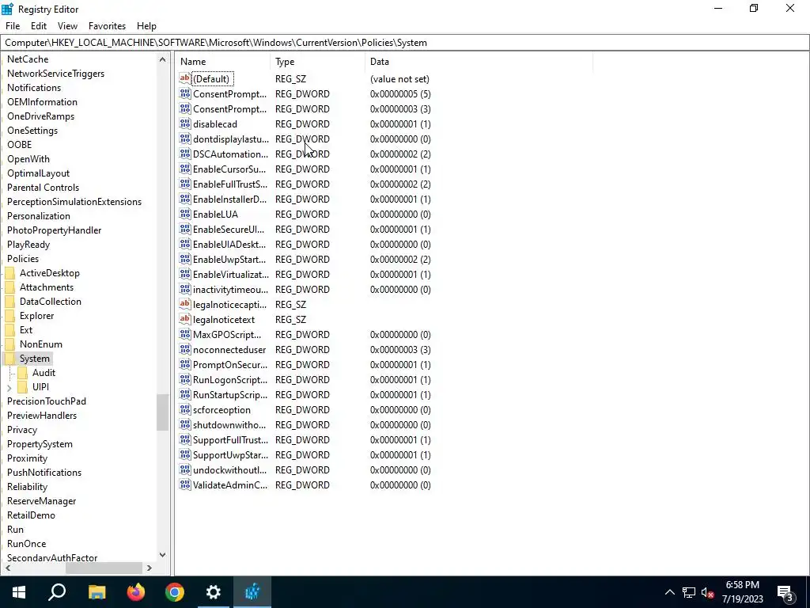Screen dimensions: 810x608
Task: Sort by the Type column header
Action: click(317, 62)
